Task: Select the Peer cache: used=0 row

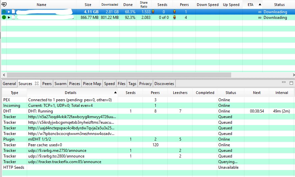Action: (148, 145)
